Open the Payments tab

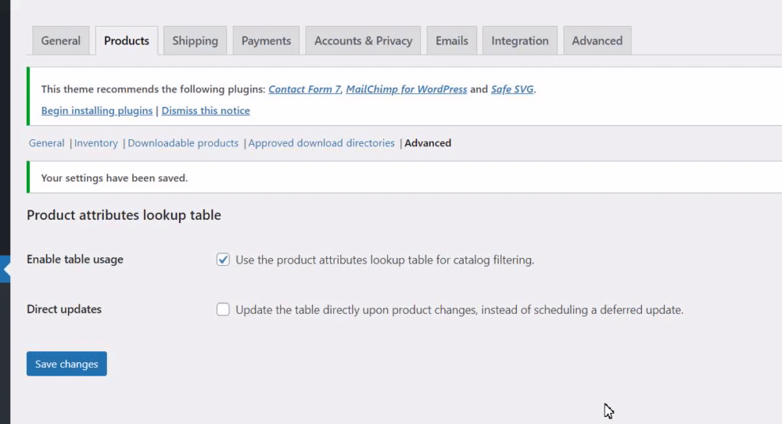266,41
